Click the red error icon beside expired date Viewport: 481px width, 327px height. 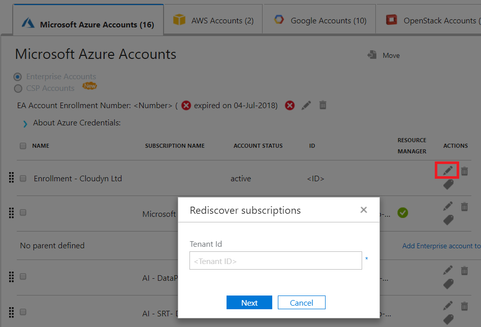(186, 106)
